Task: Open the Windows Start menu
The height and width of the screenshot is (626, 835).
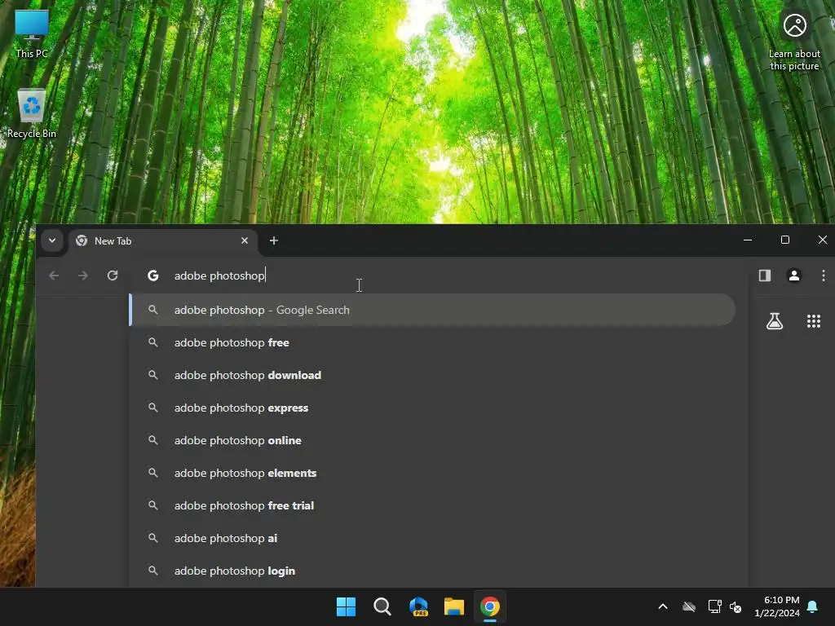Action: (346, 606)
